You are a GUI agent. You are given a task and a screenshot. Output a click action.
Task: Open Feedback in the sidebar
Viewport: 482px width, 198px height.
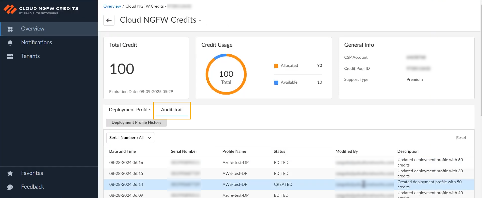coord(49,187)
